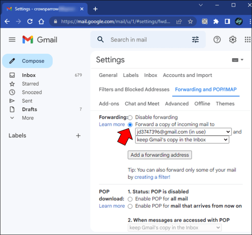Open the Settings gear icon
The width and height of the screenshot is (252, 235).
coord(233,40)
